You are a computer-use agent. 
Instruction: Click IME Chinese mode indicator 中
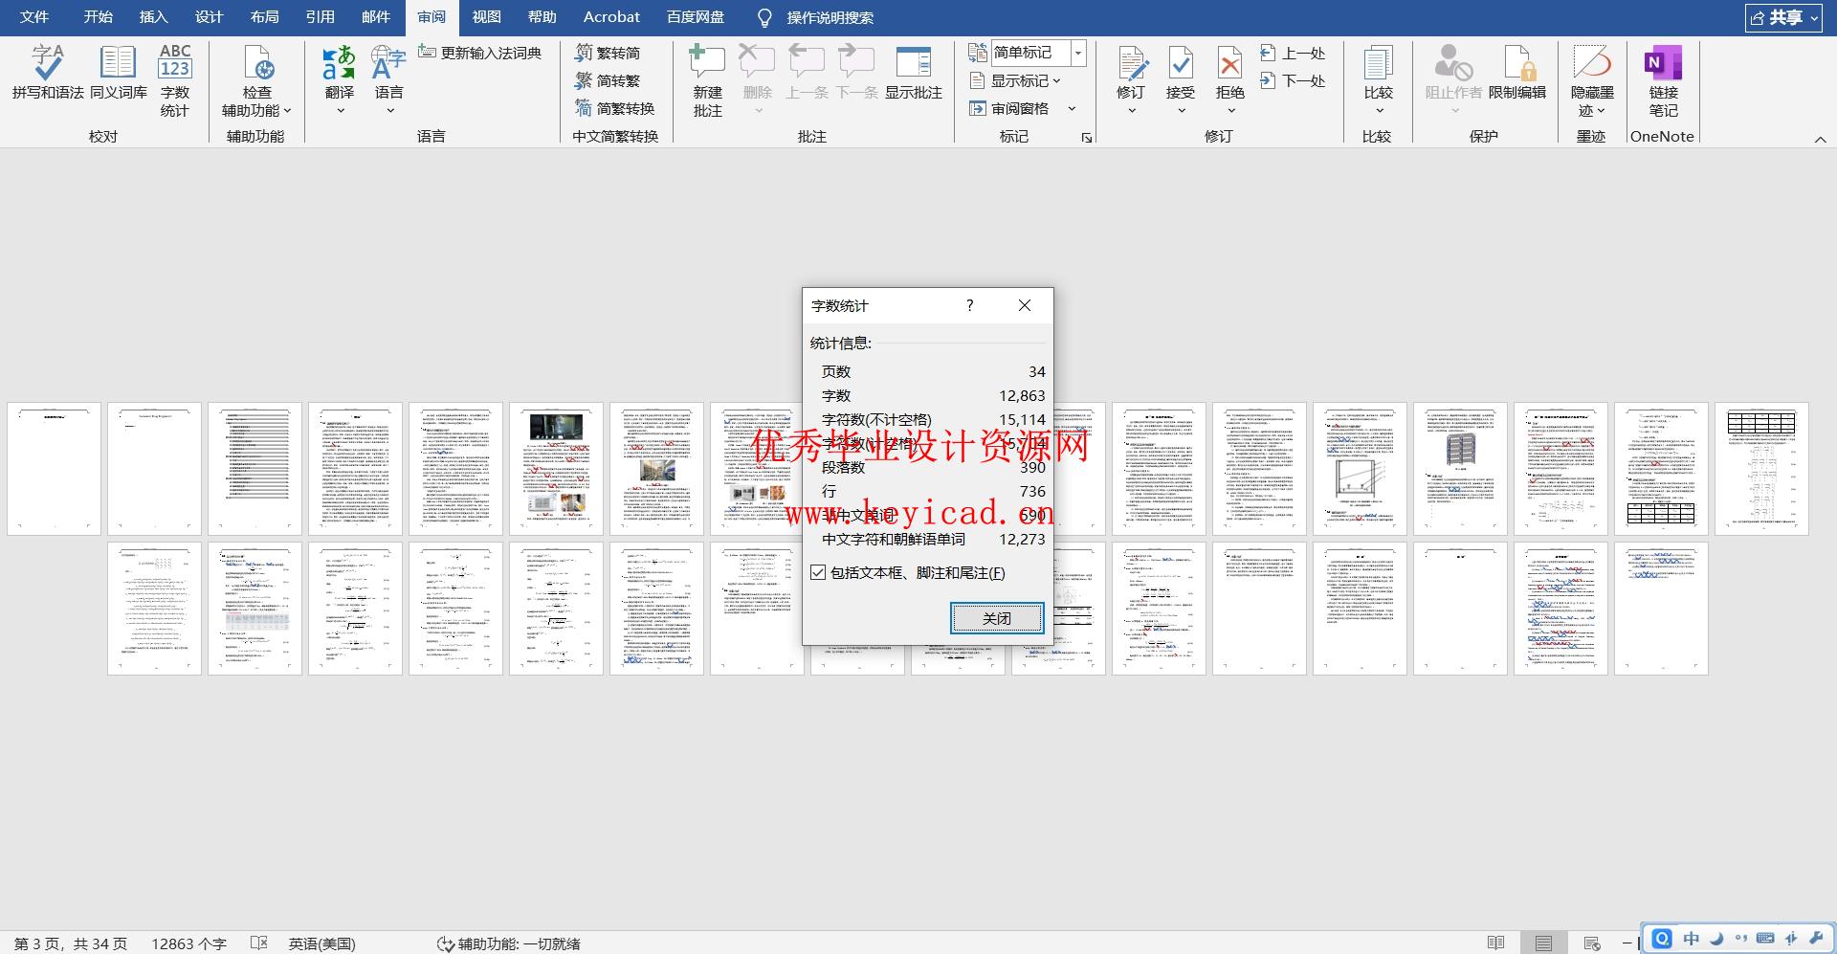point(1691,939)
